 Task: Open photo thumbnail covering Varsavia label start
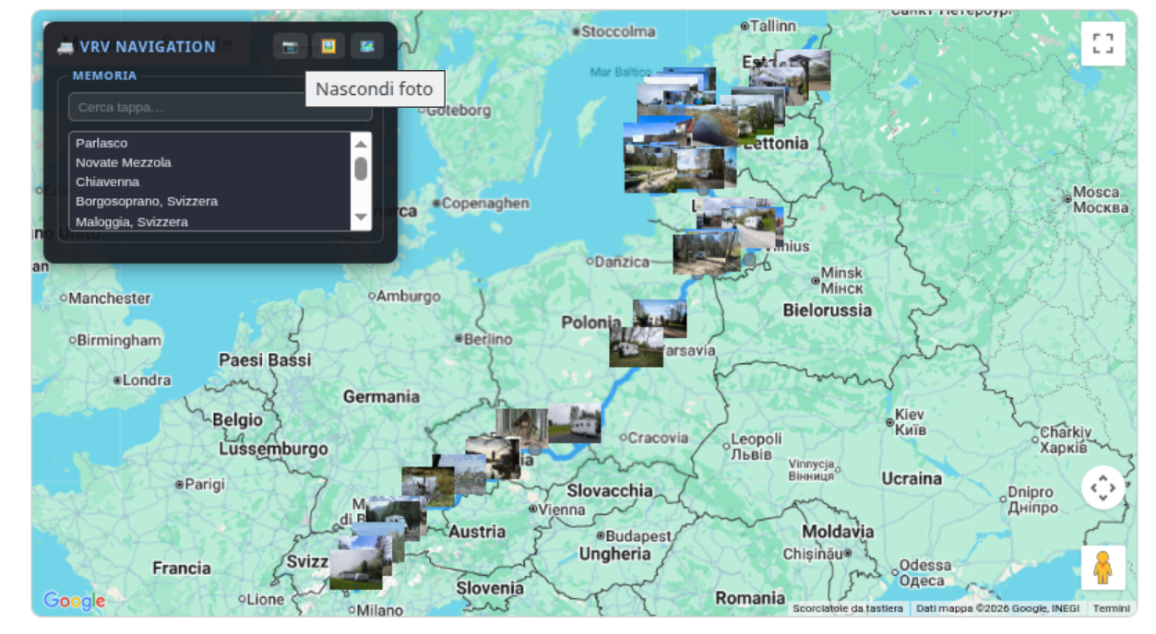636,347
